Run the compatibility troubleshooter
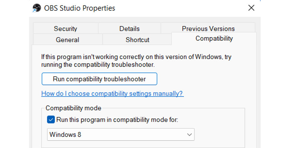This screenshot has width=297, height=148. pos(99,79)
